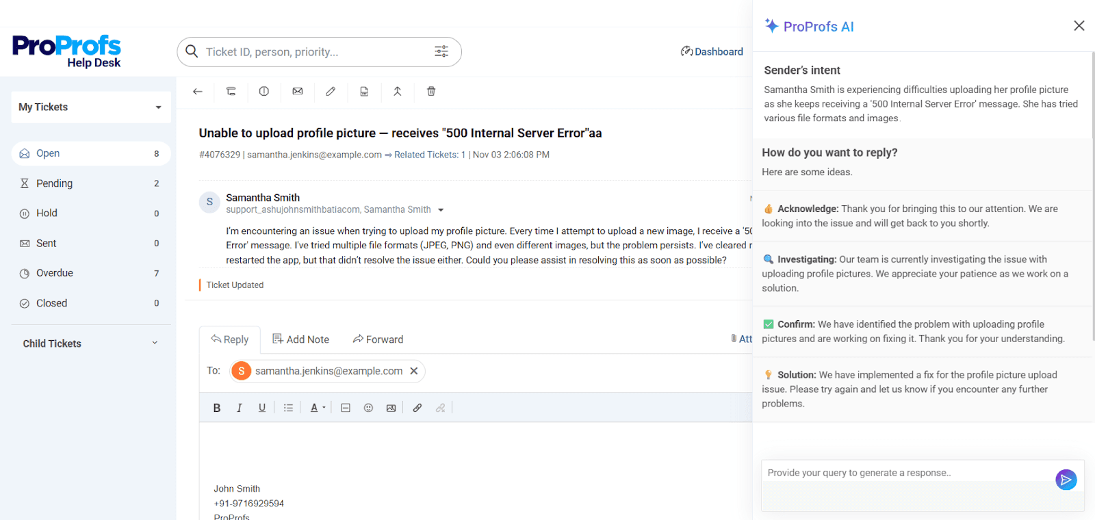Click the merge tickets arrow icon
Screen dimensions: 1095x520
398,92
